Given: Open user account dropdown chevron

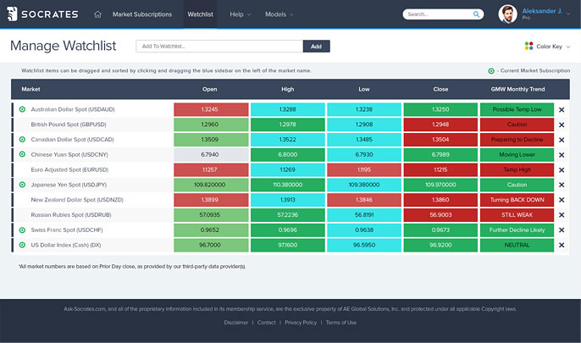Looking at the screenshot, I should 568,14.
